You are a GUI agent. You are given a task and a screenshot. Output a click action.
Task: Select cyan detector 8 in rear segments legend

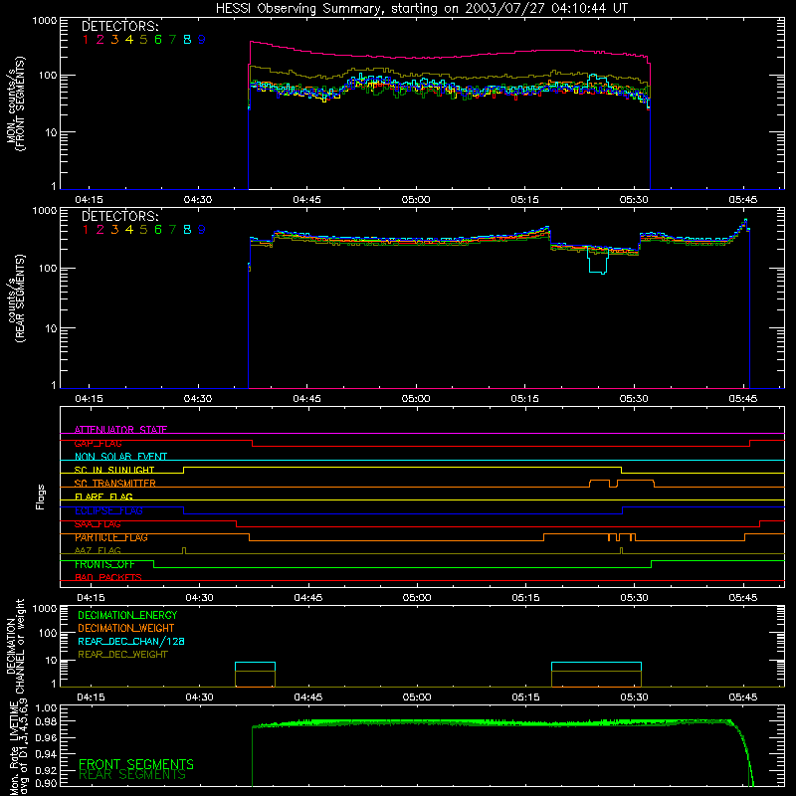point(187,230)
